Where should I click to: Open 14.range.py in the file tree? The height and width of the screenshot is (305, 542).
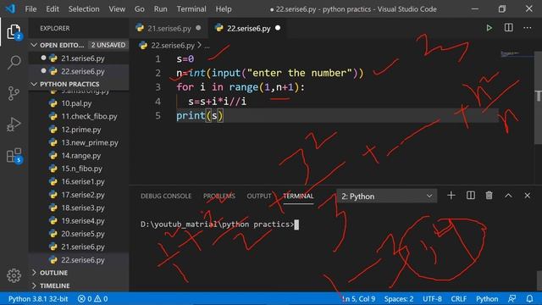79,156
